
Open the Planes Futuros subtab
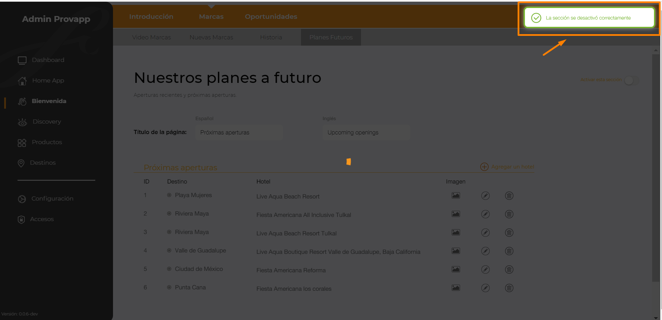click(x=331, y=37)
